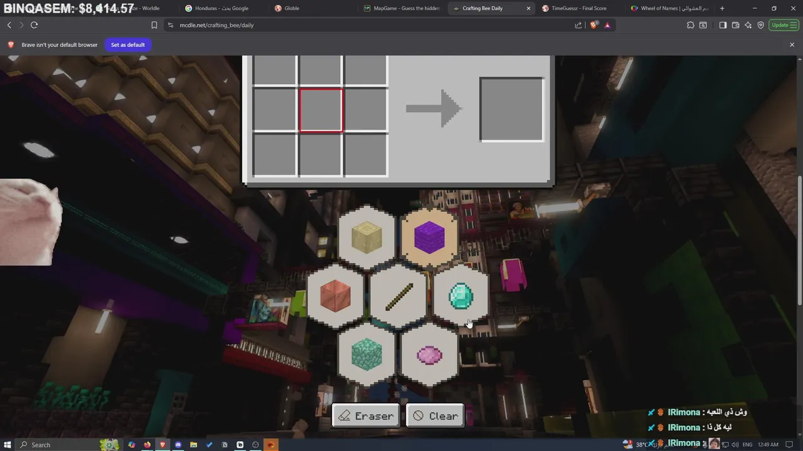Bookmark this page
The width and height of the screenshot is (803, 451).
(154, 25)
